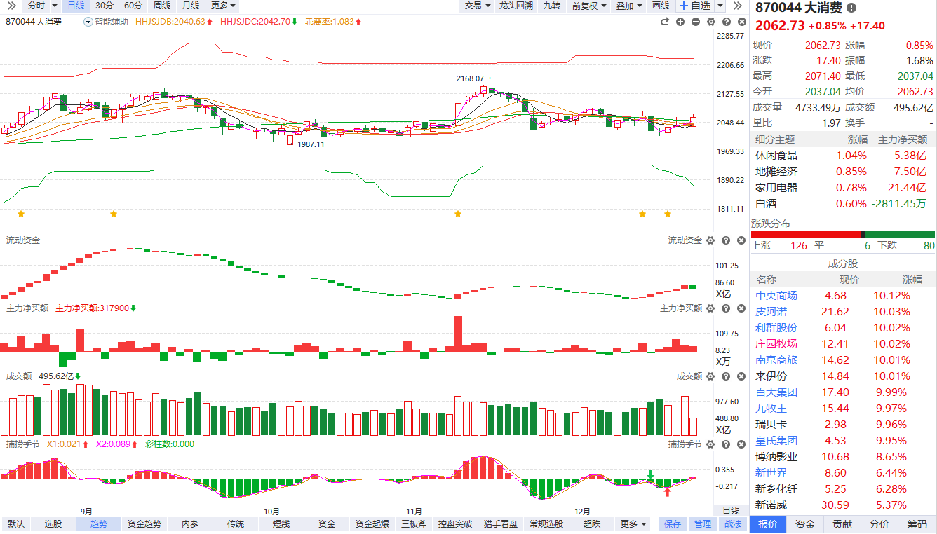The height and width of the screenshot is (534, 937).
Task: Expand the 前复权 dropdown
Action: (589, 6)
